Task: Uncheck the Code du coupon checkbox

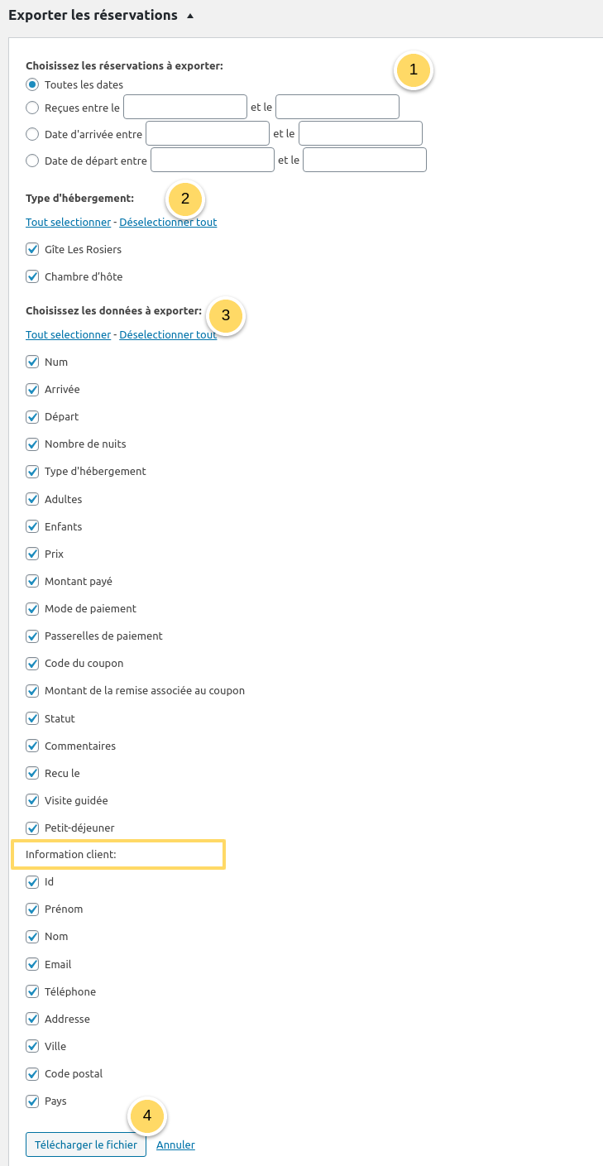Action: click(32, 664)
